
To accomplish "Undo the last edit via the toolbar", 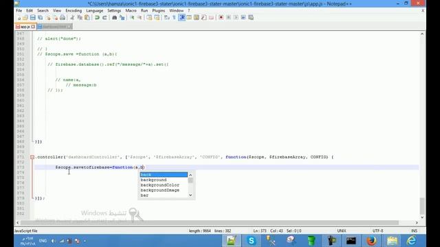I will 97,18.
